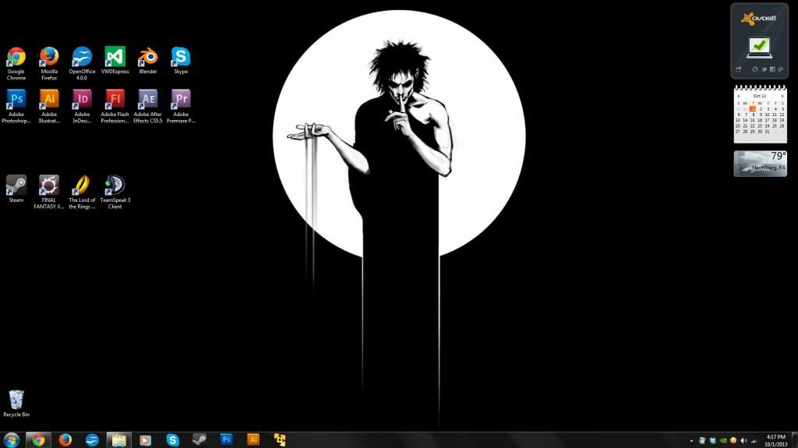798x448 pixels.
Task: Open Adobe After Effects CS5.5 shortcut
Action: coord(148,106)
